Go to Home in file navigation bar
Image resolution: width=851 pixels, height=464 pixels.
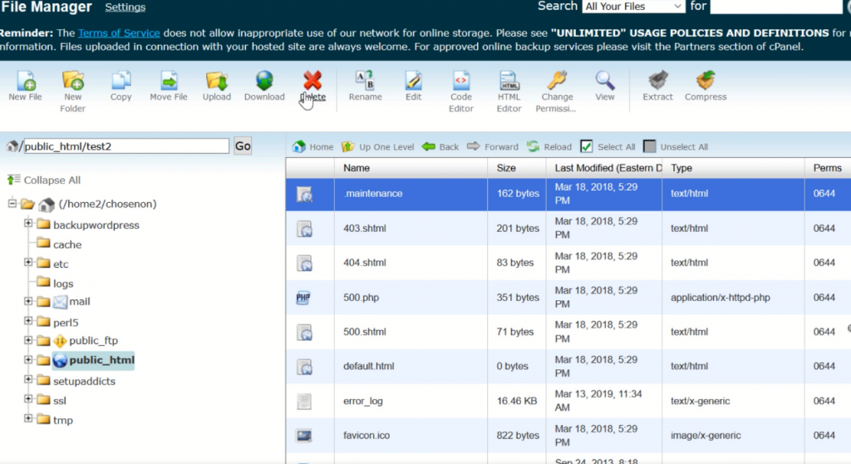click(x=313, y=146)
